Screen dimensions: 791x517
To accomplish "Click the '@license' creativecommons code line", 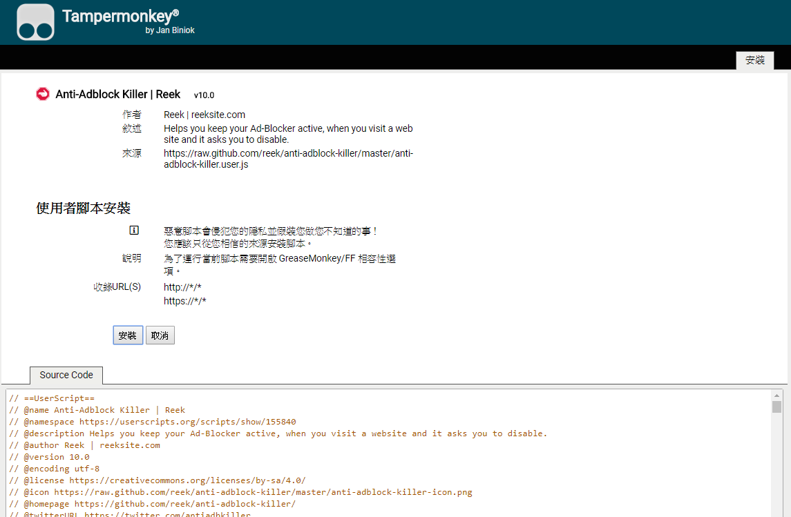I will point(158,480).
